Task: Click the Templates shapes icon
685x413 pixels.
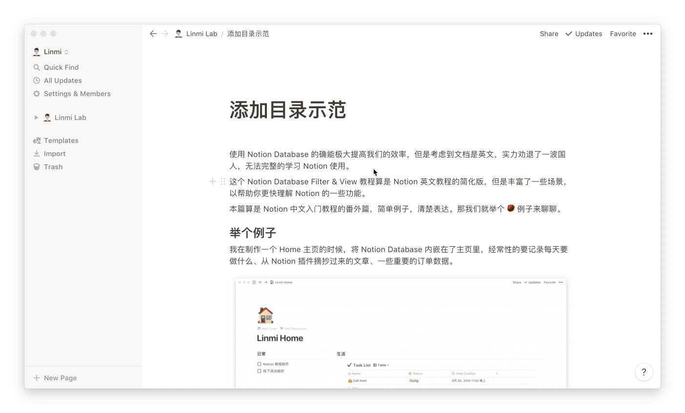Action: [37, 140]
